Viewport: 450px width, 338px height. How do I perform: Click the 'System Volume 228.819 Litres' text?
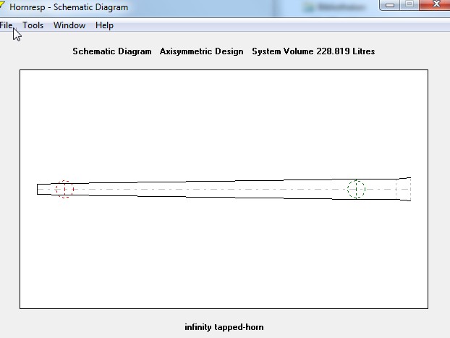pos(313,51)
